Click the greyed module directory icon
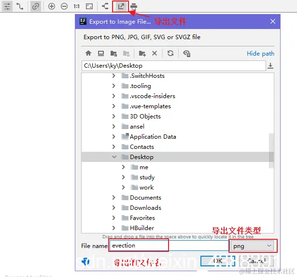This screenshot has height=277, width=297. tap(126, 54)
